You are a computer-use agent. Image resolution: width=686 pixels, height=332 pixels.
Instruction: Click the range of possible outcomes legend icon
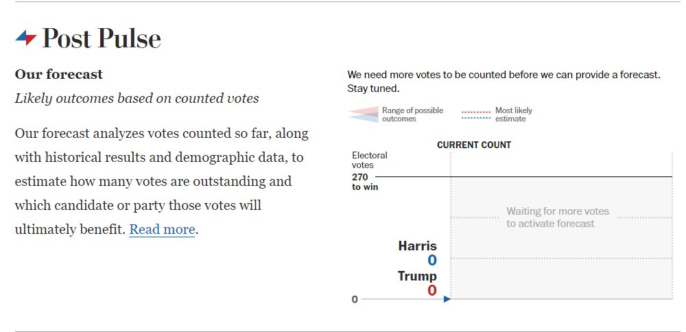363,114
